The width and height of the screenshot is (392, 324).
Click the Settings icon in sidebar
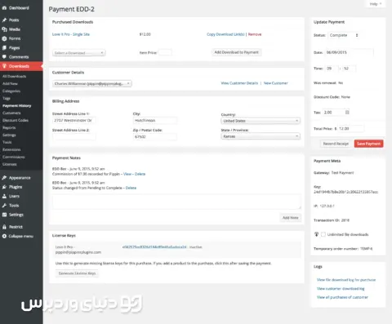click(x=4, y=215)
